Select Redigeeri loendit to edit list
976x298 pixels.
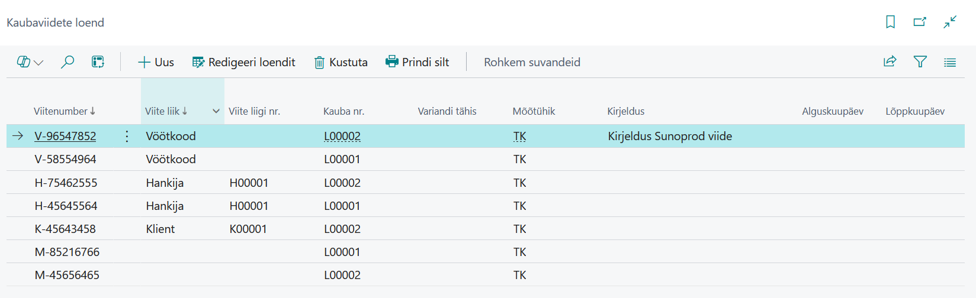point(244,62)
